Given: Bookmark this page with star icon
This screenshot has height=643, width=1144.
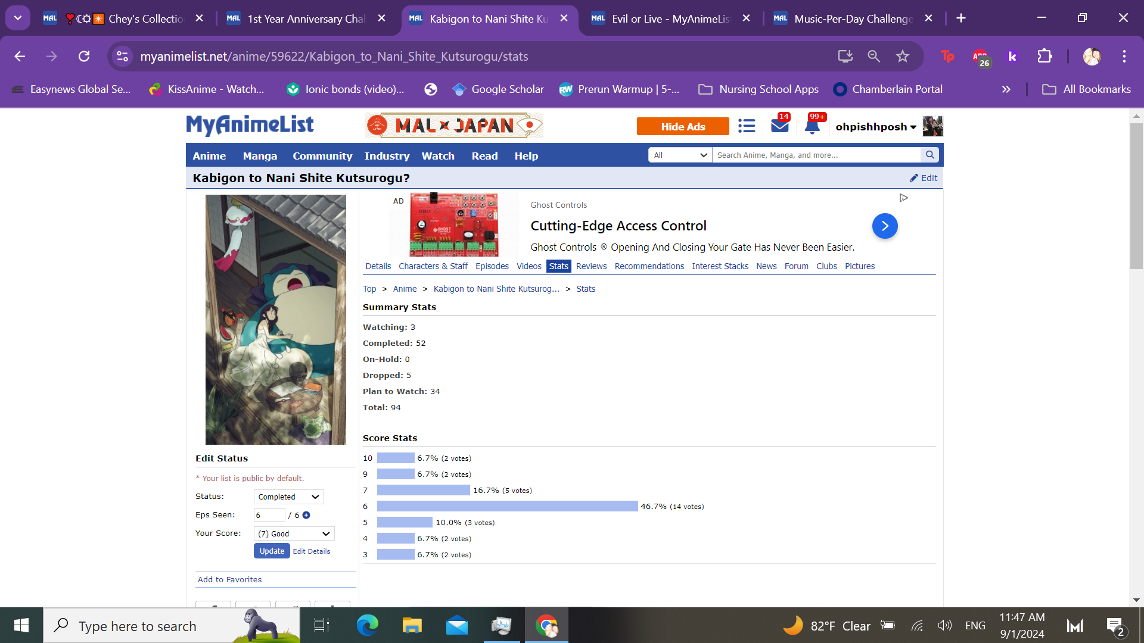Looking at the screenshot, I should click(x=903, y=56).
